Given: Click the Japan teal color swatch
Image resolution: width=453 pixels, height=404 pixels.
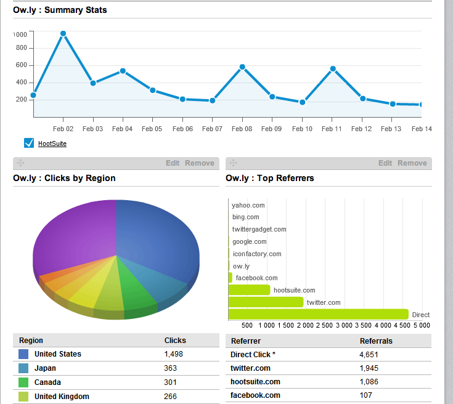Looking at the screenshot, I should (23, 368).
